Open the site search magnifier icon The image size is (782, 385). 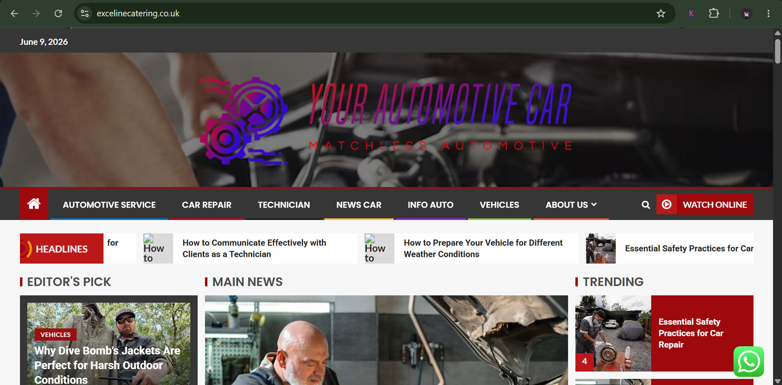(645, 205)
